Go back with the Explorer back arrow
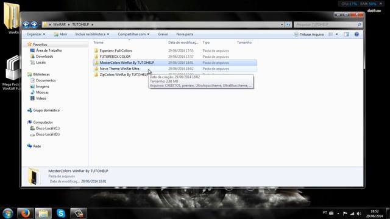The height and width of the screenshot is (219, 390). click(26, 24)
